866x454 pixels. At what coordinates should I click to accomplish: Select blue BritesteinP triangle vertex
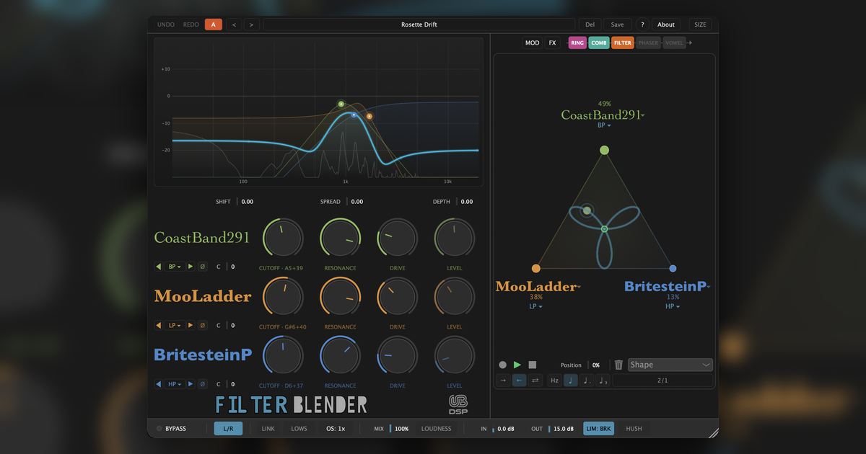[673, 268]
